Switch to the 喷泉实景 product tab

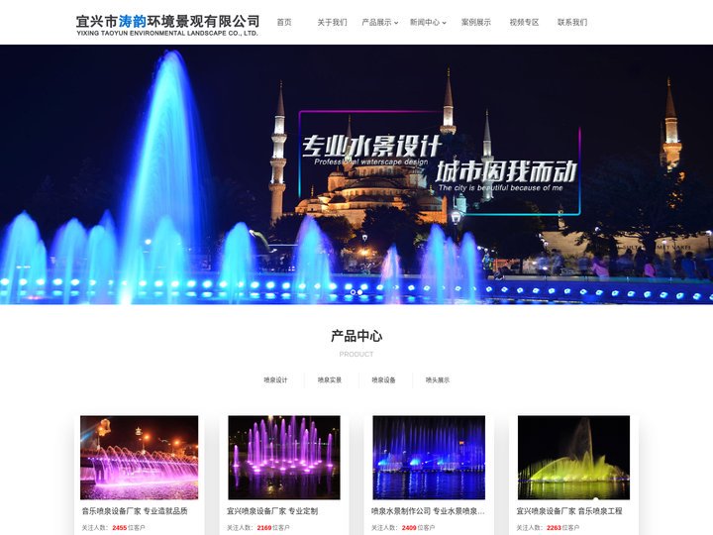tap(330, 379)
